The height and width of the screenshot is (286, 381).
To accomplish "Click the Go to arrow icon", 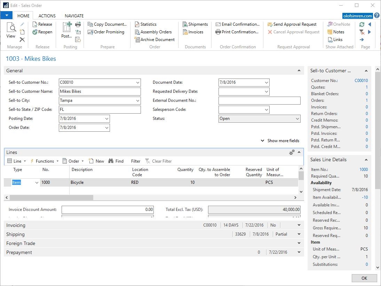I will pos(362,40).
